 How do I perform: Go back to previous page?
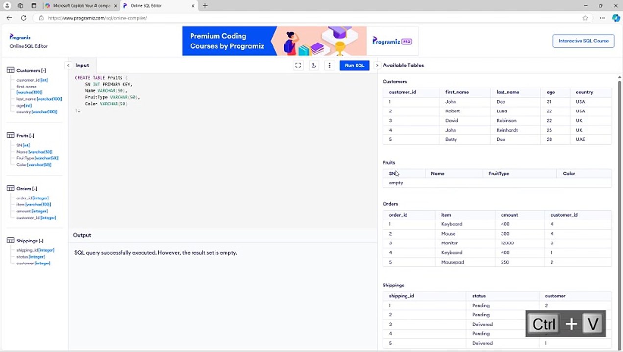(x=9, y=18)
